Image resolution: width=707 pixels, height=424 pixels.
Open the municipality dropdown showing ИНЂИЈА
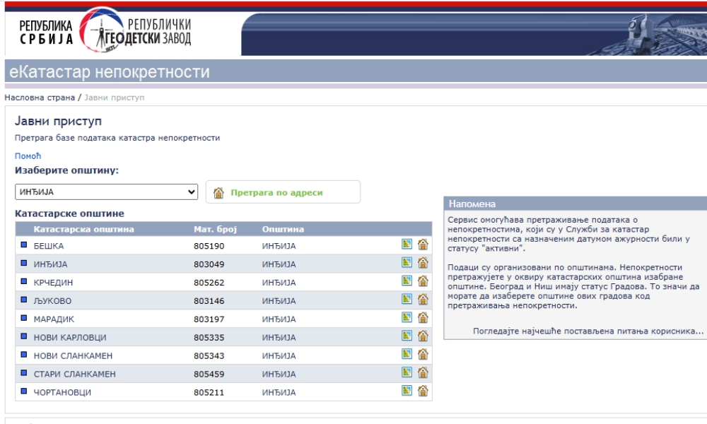[107, 191]
